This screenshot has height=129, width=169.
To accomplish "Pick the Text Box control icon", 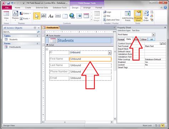I will click(x=43, y=16).
